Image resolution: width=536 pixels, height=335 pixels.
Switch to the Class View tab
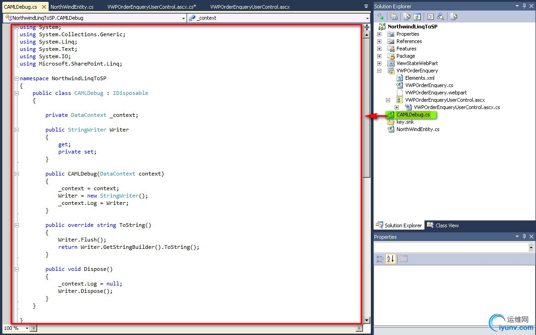tap(443, 225)
